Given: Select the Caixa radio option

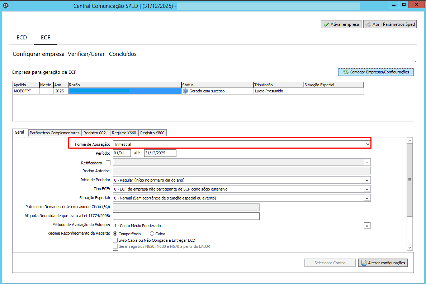Looking at the screenshot, I should click(152, 234).
